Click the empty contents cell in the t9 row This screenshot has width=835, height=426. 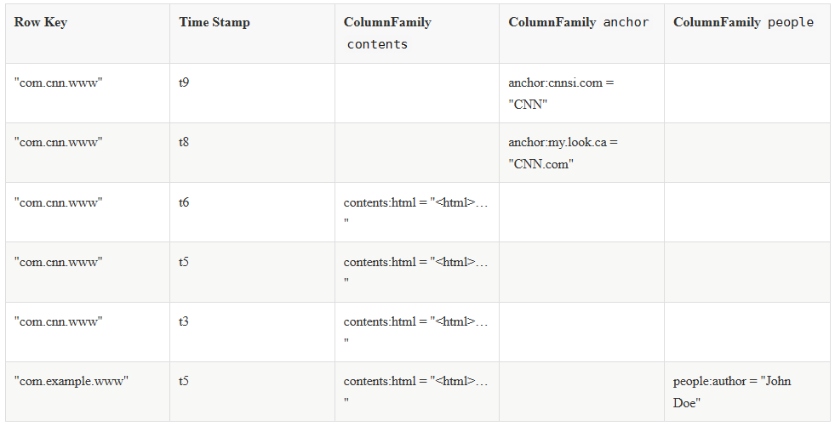pos(416,93)
